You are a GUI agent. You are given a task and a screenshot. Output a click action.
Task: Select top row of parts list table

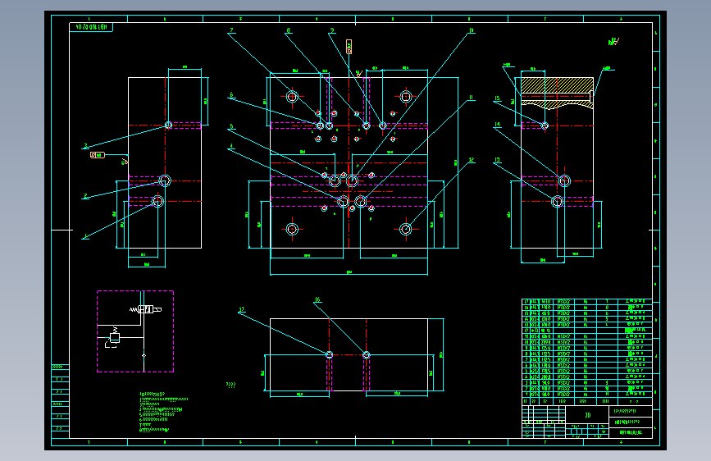(x=587, y=301)
